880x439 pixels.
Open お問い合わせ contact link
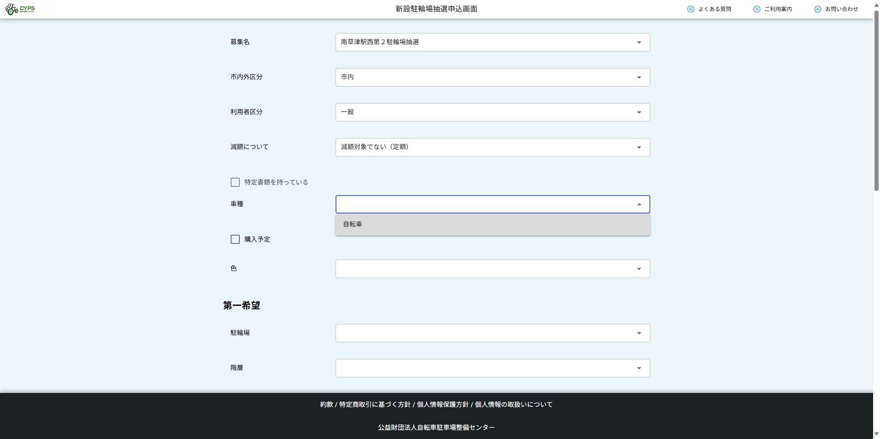tap(841, 9)
